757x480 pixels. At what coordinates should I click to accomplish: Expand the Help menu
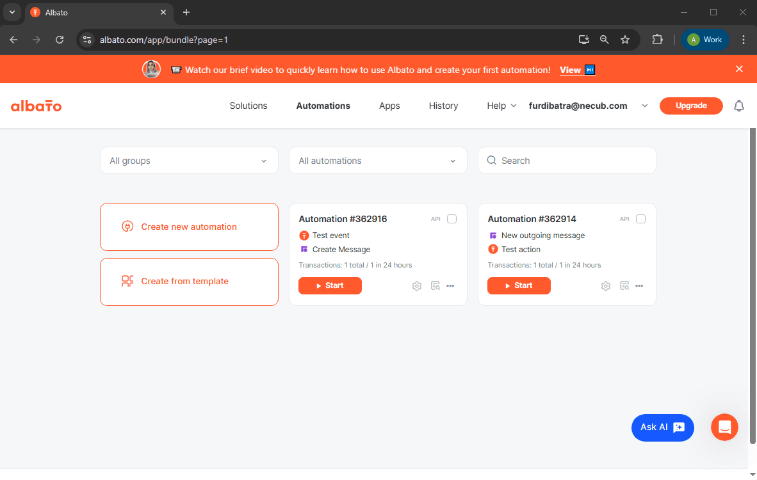pos(501,106)
